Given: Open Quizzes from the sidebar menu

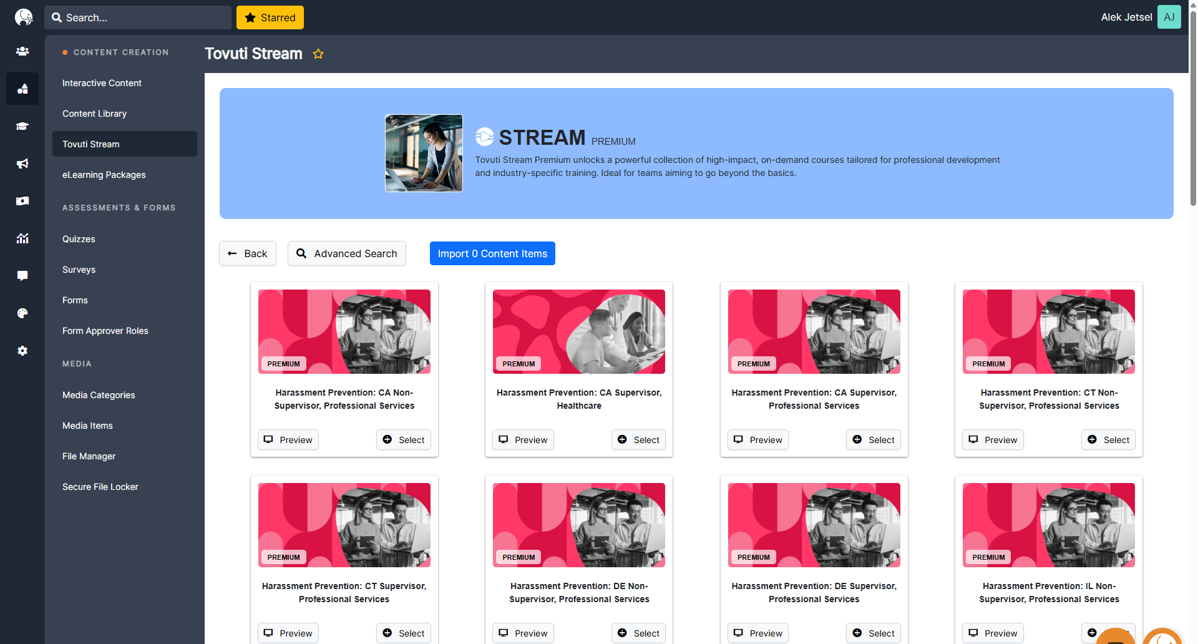Looking at the screenshot, I should coord(79,239).
